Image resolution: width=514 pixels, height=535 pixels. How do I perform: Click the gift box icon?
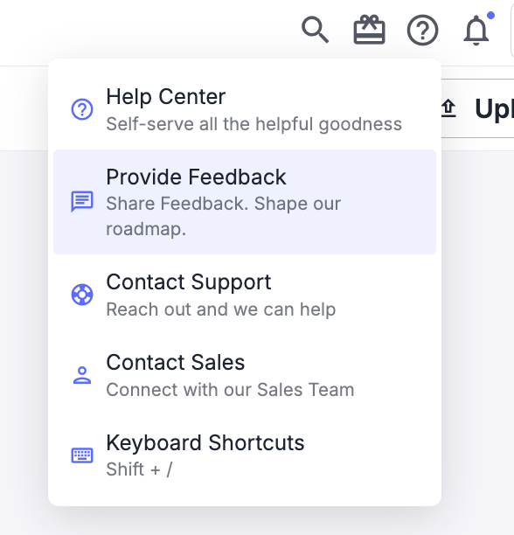369,30
